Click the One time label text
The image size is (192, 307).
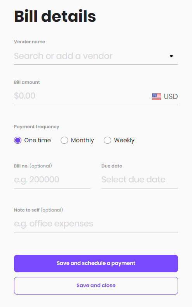click(37, 140)
